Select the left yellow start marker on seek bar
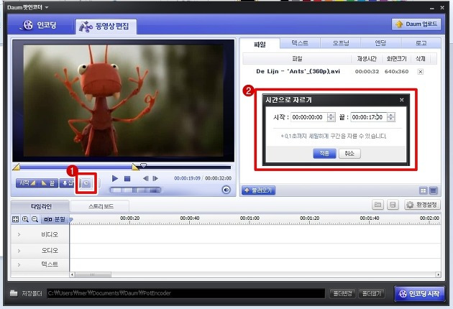Viewport: 453px width, 309px height. [x=16, y=167]
